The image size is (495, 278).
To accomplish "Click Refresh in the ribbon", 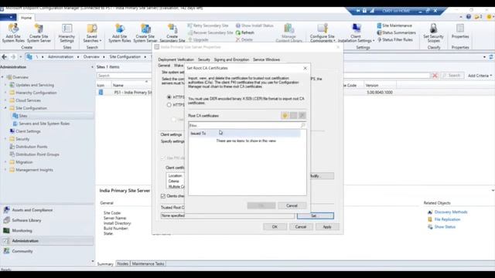I will coord(245,32).
